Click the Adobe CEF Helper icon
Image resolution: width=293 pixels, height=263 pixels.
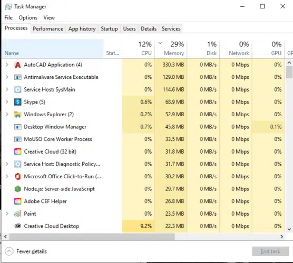click(x=18, y=201)
